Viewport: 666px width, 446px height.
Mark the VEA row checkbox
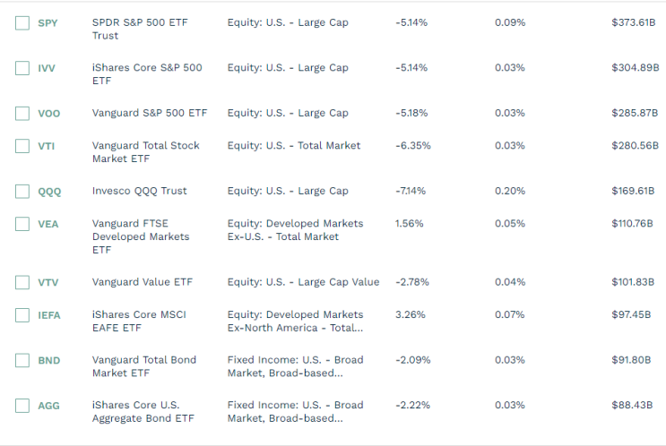click(22, 224)
